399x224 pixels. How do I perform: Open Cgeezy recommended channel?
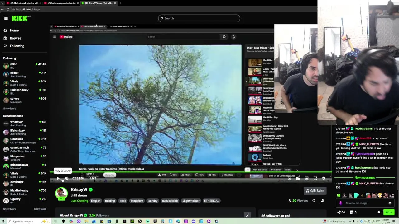click(x=24, y=201)
